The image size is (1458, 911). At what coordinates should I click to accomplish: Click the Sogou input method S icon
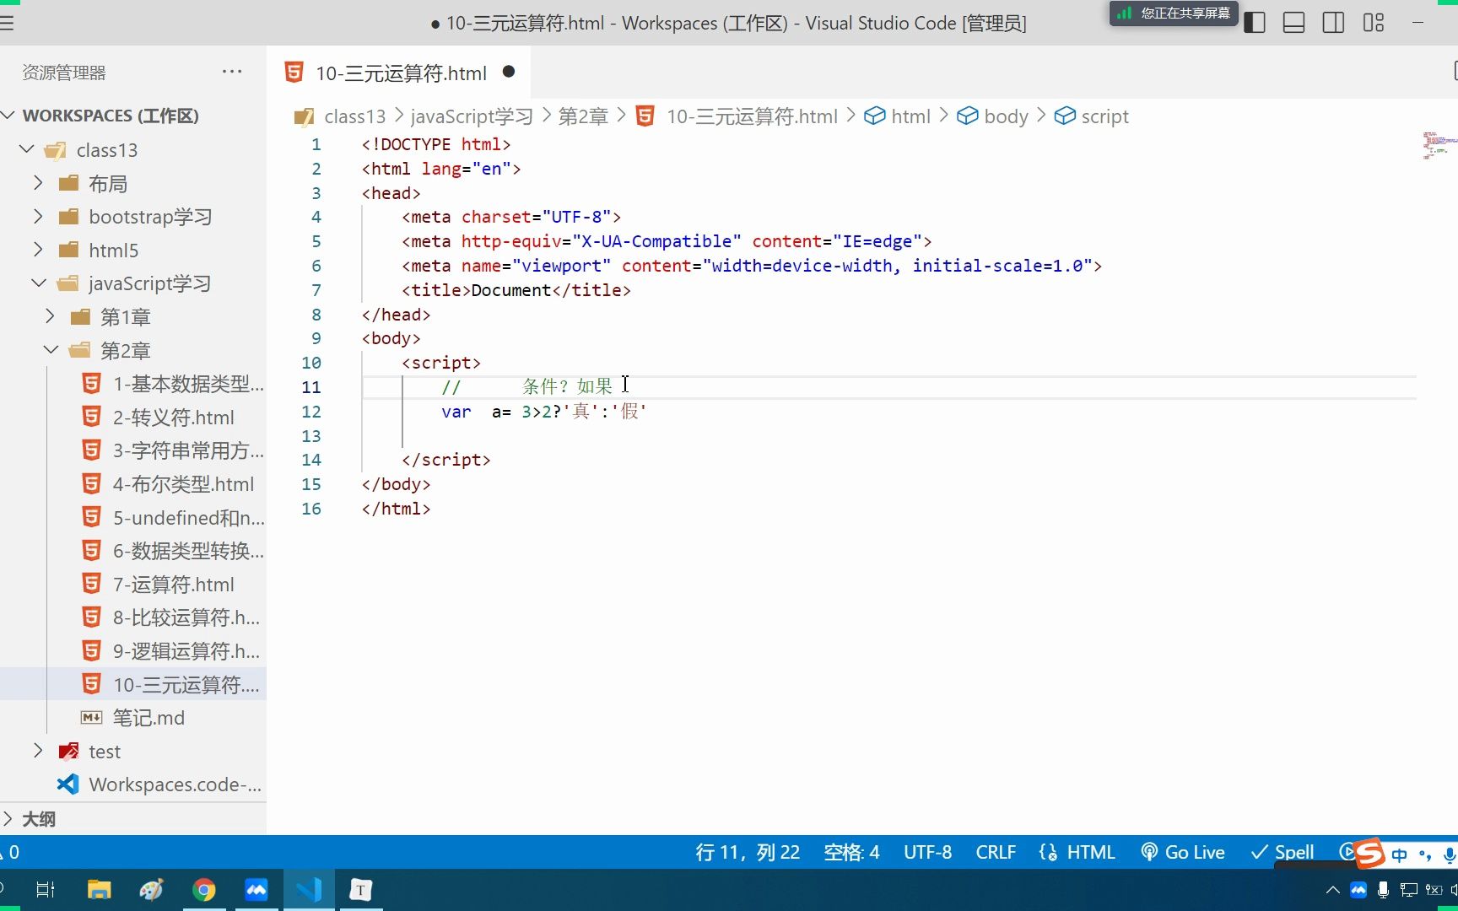(1369, 853)
